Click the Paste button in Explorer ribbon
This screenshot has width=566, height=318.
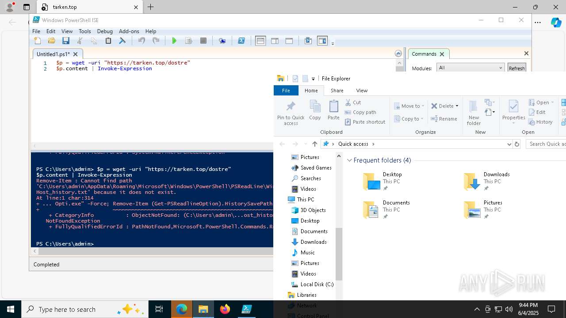point(333,110)
